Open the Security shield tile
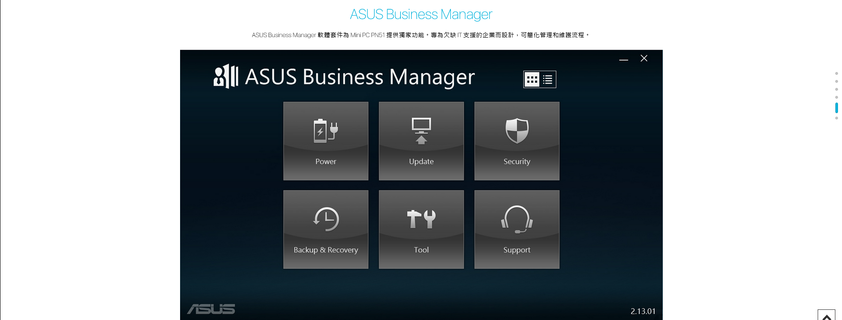The image size is (842, 320). (517, 141)
